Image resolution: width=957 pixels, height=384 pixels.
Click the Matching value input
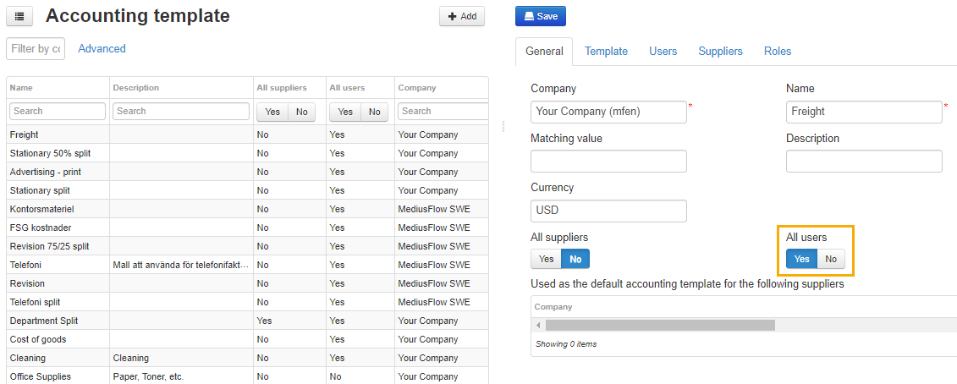click(608, 162)
